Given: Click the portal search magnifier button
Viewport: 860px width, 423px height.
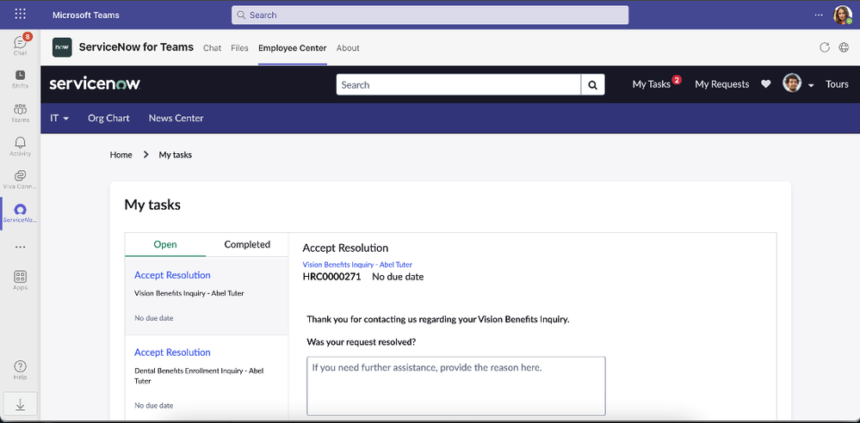Looking at the screenshot, I should point(593,85).
